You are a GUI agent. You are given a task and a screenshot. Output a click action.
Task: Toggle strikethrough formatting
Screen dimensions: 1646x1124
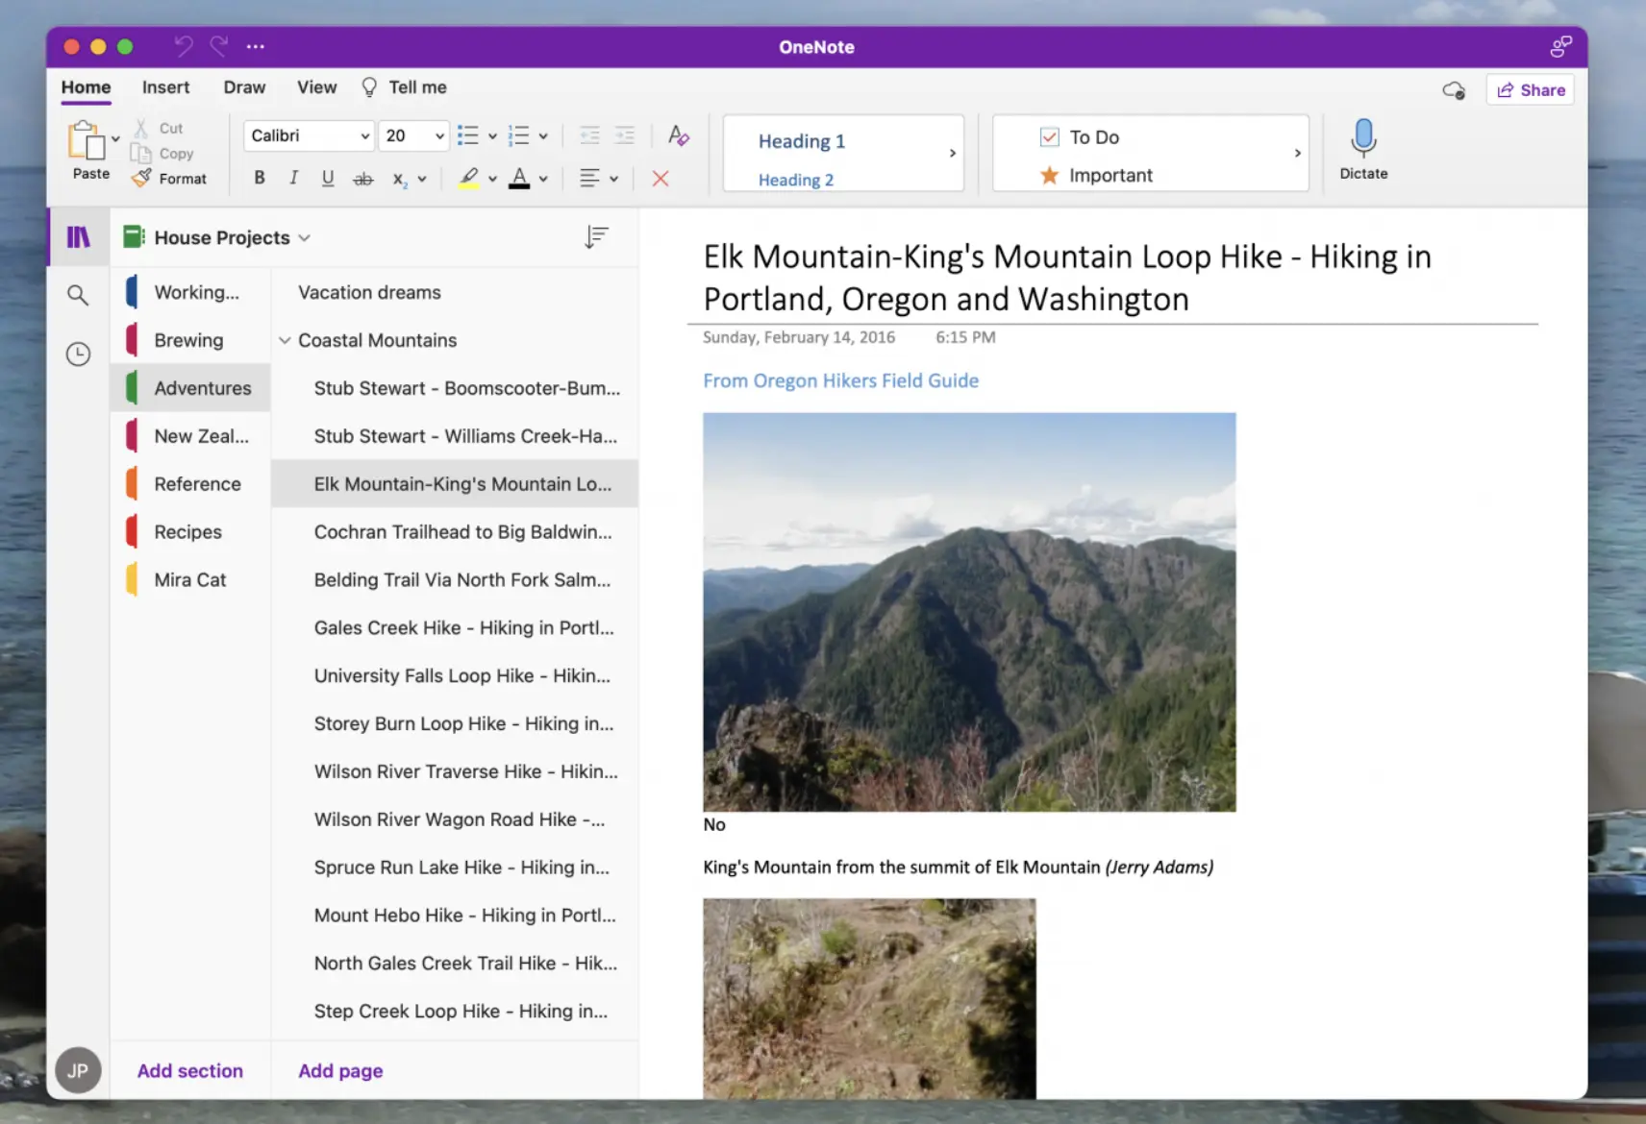coord(362,179)
